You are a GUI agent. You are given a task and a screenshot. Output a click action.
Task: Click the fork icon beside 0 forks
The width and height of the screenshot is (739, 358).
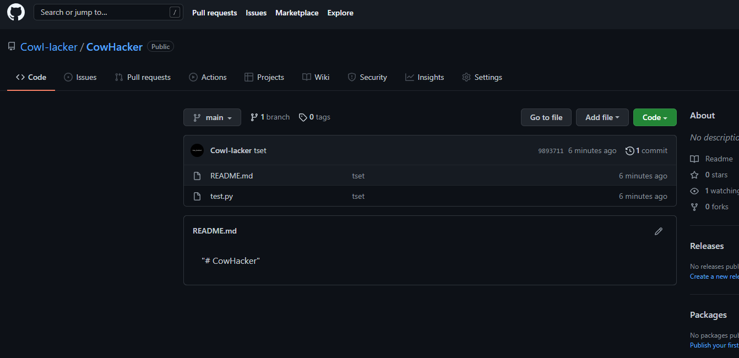tap(694, 207)
